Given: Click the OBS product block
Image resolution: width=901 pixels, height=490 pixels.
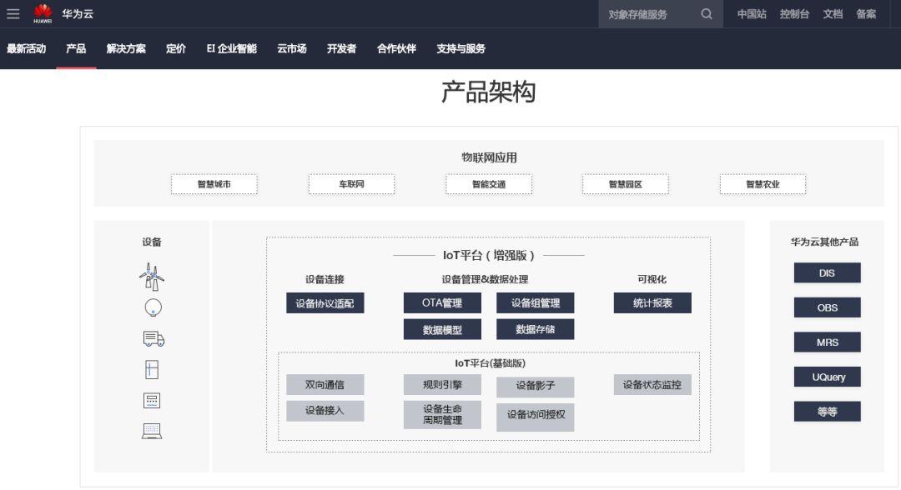Looking at the screenshot, I should pos(828,307).
